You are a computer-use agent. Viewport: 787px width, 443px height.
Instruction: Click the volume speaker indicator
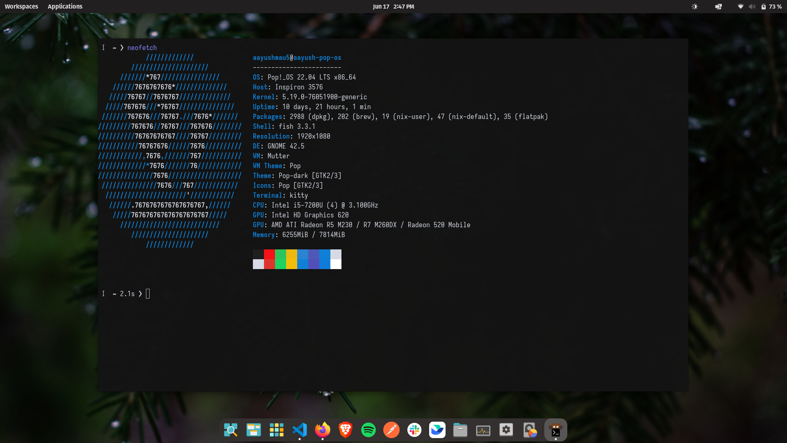click(x=752, y=7)
